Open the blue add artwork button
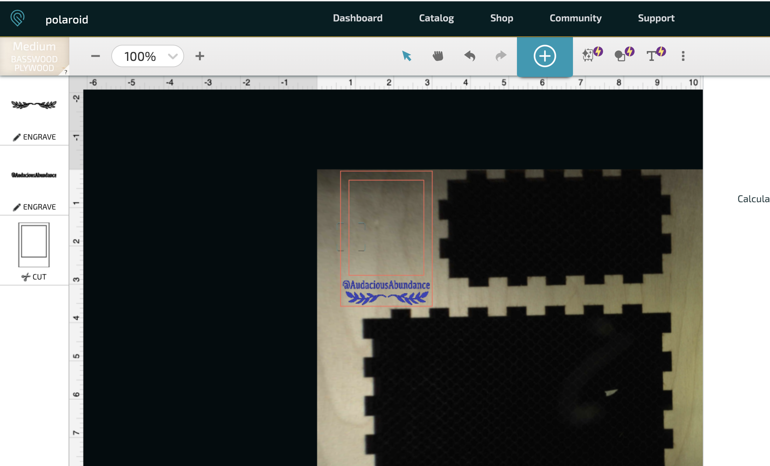 (545, 56)
